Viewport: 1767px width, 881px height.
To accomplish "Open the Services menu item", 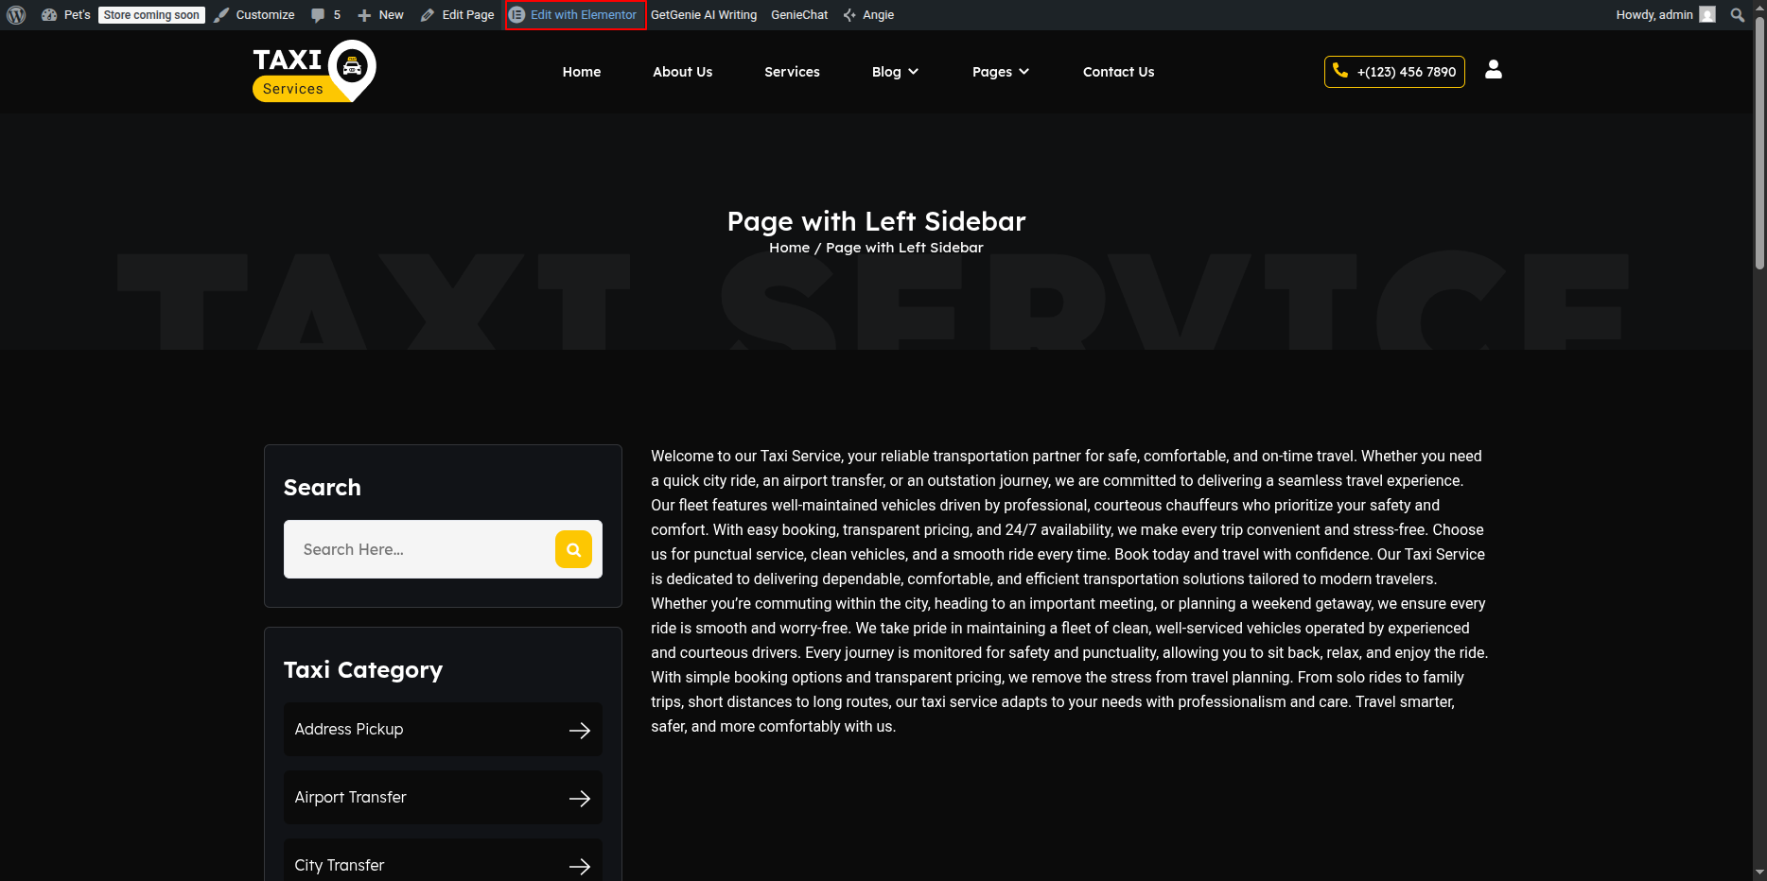I will coord(793,72).
